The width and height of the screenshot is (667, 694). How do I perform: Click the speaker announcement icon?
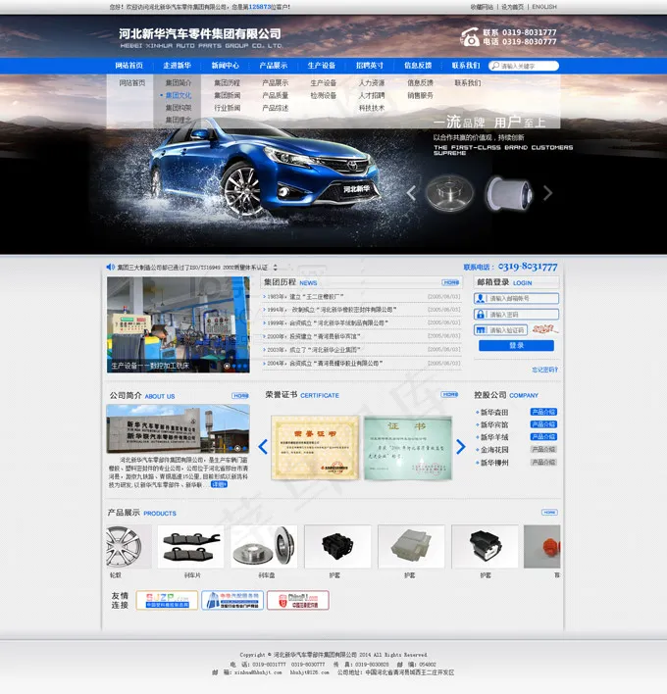point(110,267)
